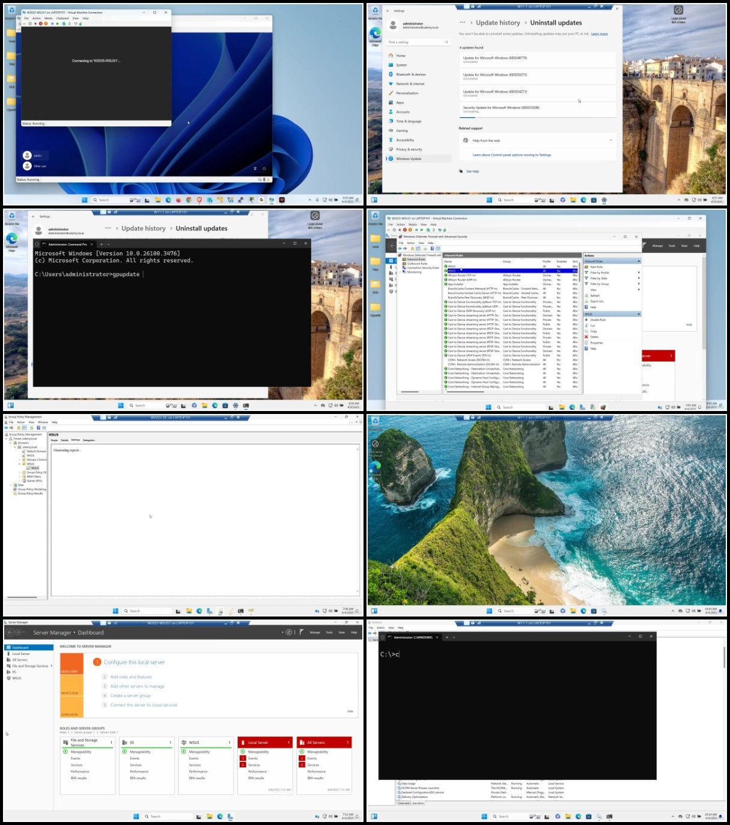Click 'Add other servers to manage' link
730x825 pixels.
pyautogui.click(x=138, y=686)
